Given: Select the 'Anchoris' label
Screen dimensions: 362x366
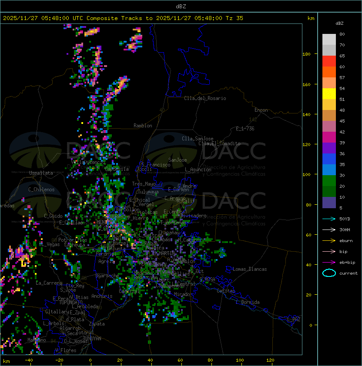Looking at the screenshot, I should pyautogui.click(x=102, y=296).
